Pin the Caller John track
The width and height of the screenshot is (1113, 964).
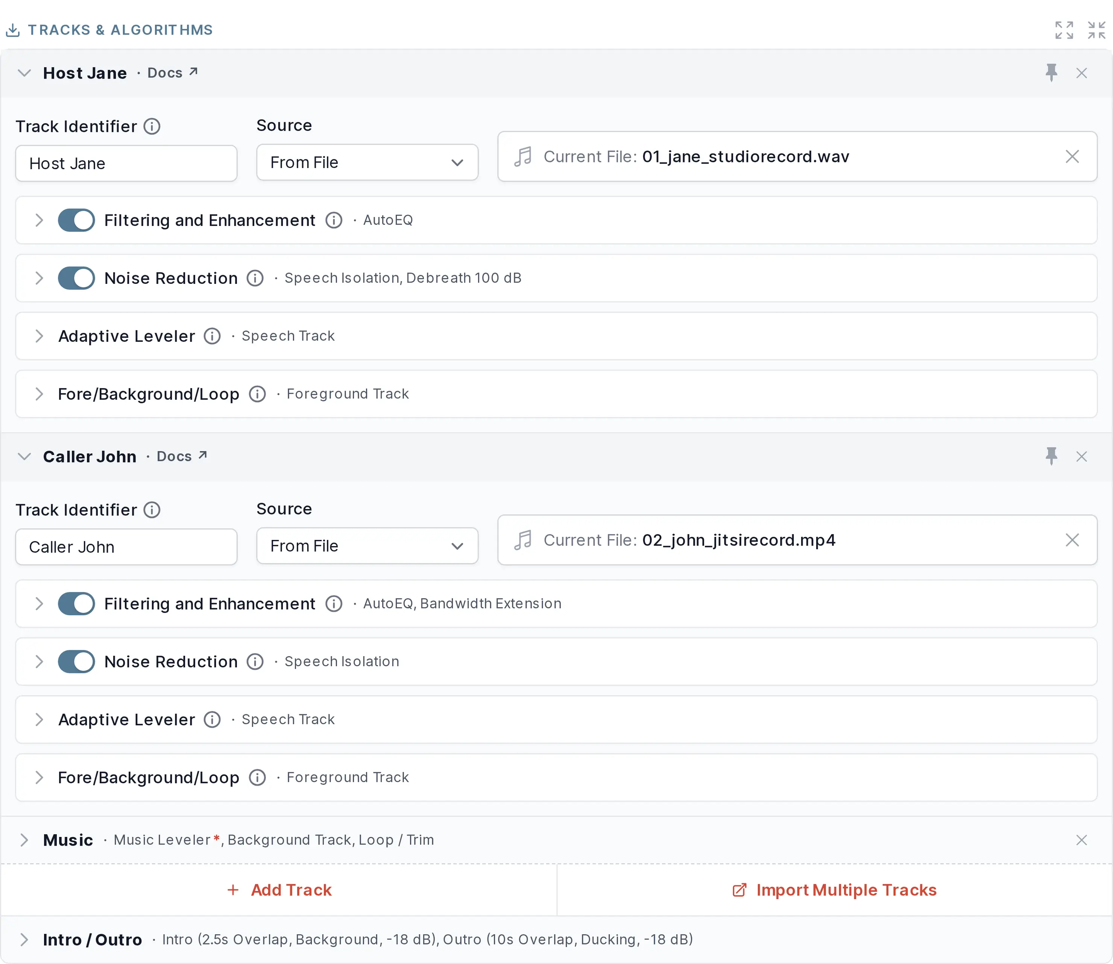tap(1051, 456)
